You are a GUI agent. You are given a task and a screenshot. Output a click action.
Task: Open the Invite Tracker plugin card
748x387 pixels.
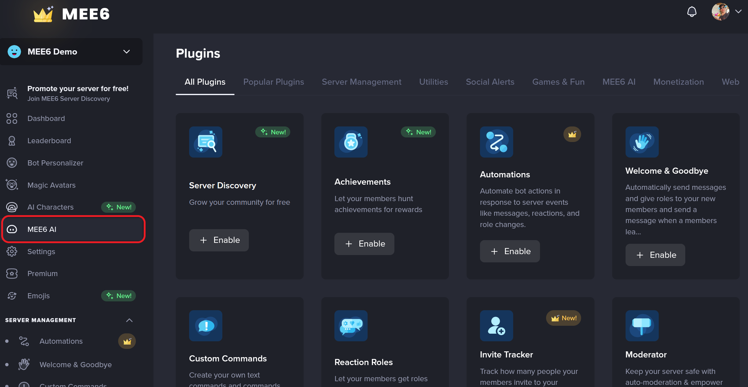coord(530,341)
